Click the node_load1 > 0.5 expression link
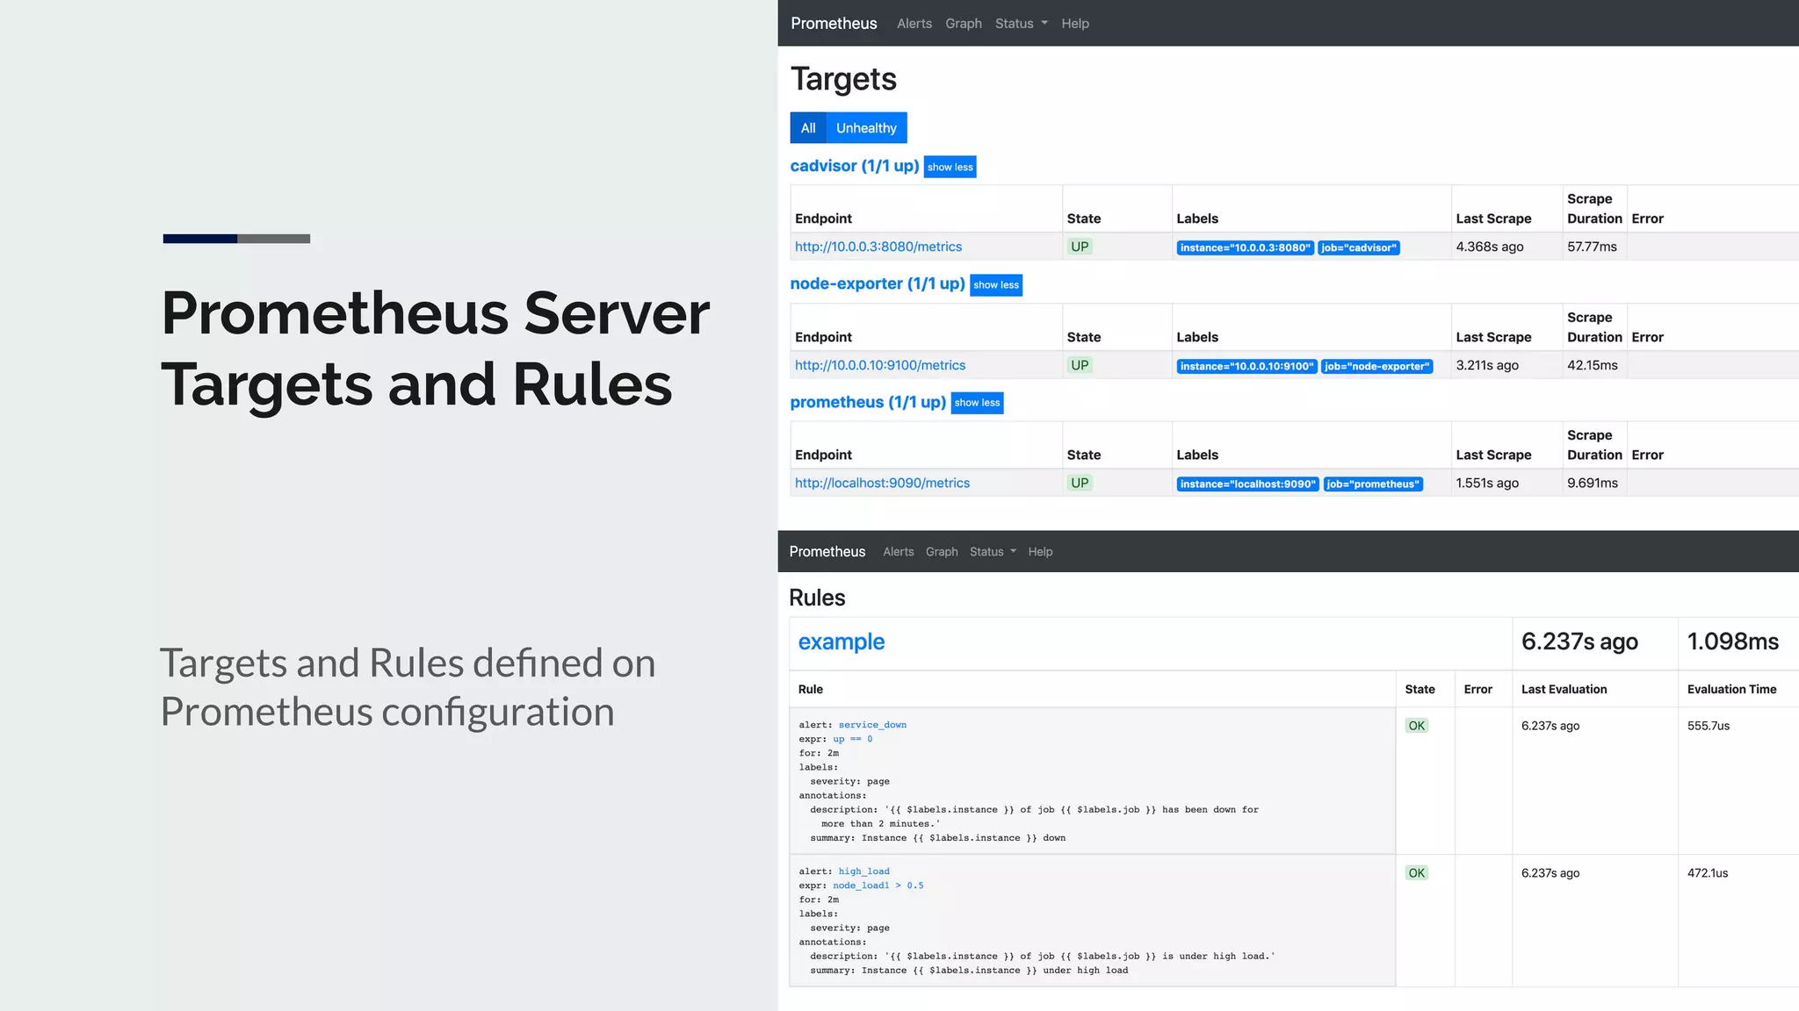This screenshot has height=1011, width=1799. tap(878, 886)
